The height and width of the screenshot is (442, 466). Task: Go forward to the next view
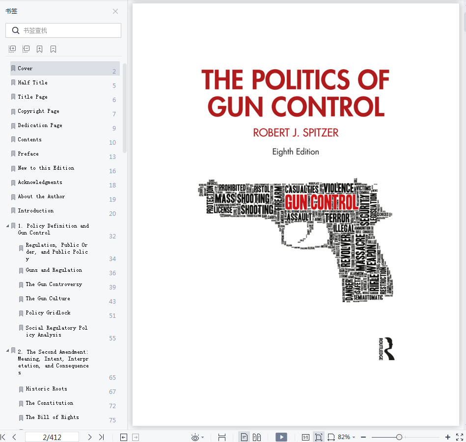click(136, 437)
